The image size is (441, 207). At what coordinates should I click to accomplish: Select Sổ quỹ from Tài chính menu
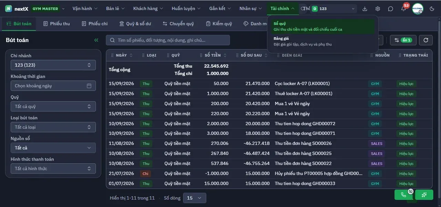pos(322,26)
